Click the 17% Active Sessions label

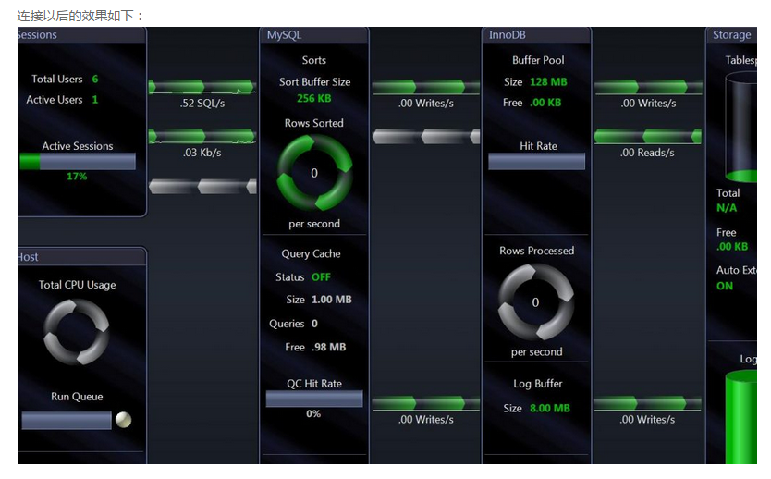coord(77,176)
